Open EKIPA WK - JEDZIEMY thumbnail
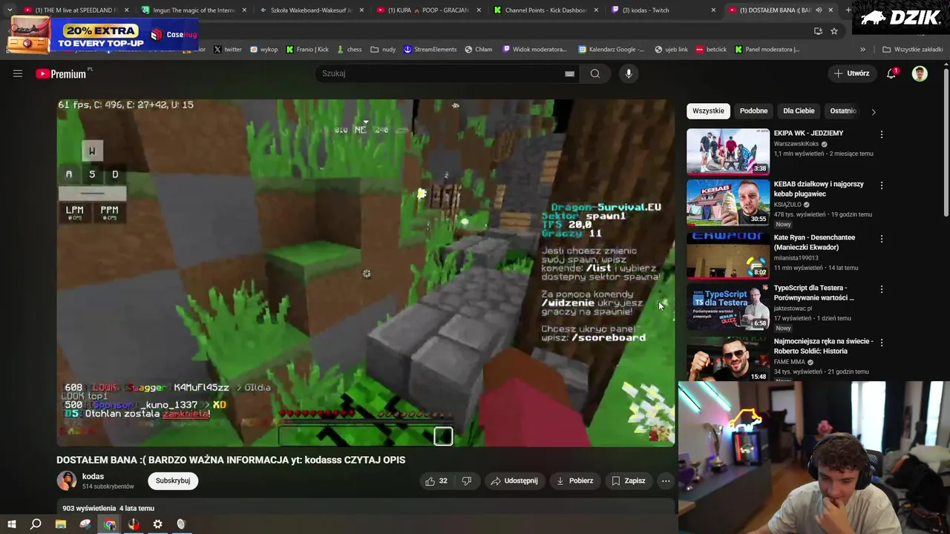The image size is (950, 534). [728, 151]
